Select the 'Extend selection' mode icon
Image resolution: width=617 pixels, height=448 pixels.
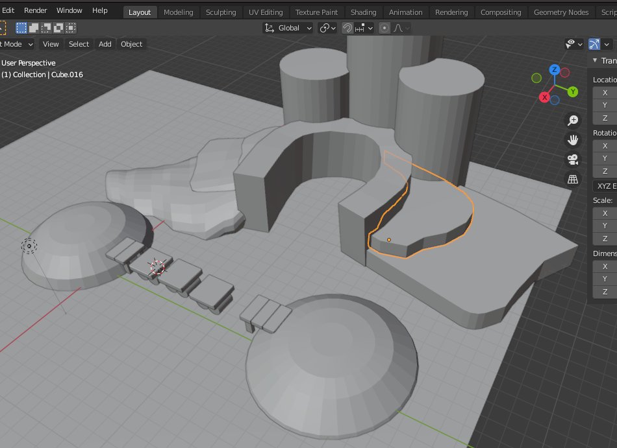[34, 28]
